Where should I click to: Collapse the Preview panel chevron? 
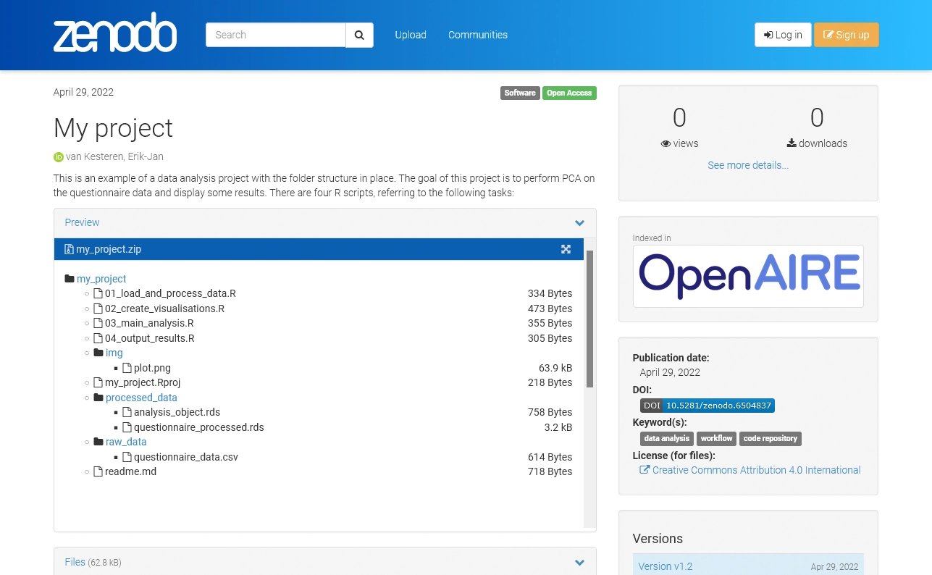pyautogui.click(x=579, y=223)
